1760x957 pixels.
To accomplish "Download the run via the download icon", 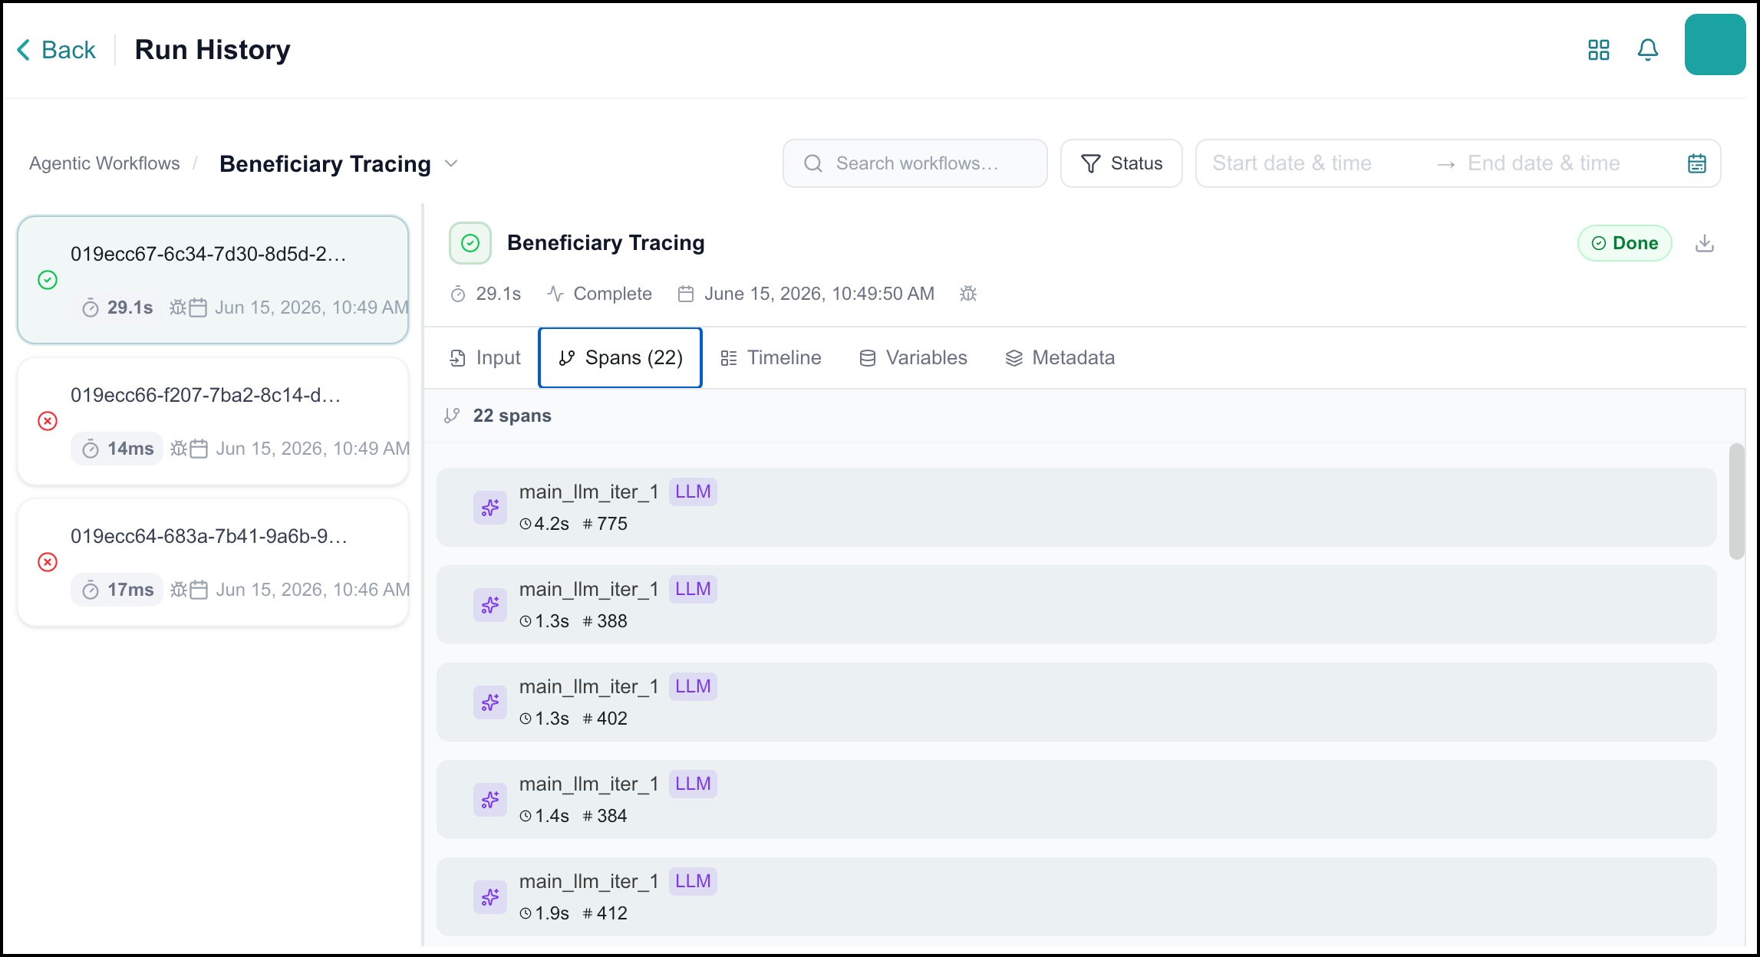I will click(1705, 243).
